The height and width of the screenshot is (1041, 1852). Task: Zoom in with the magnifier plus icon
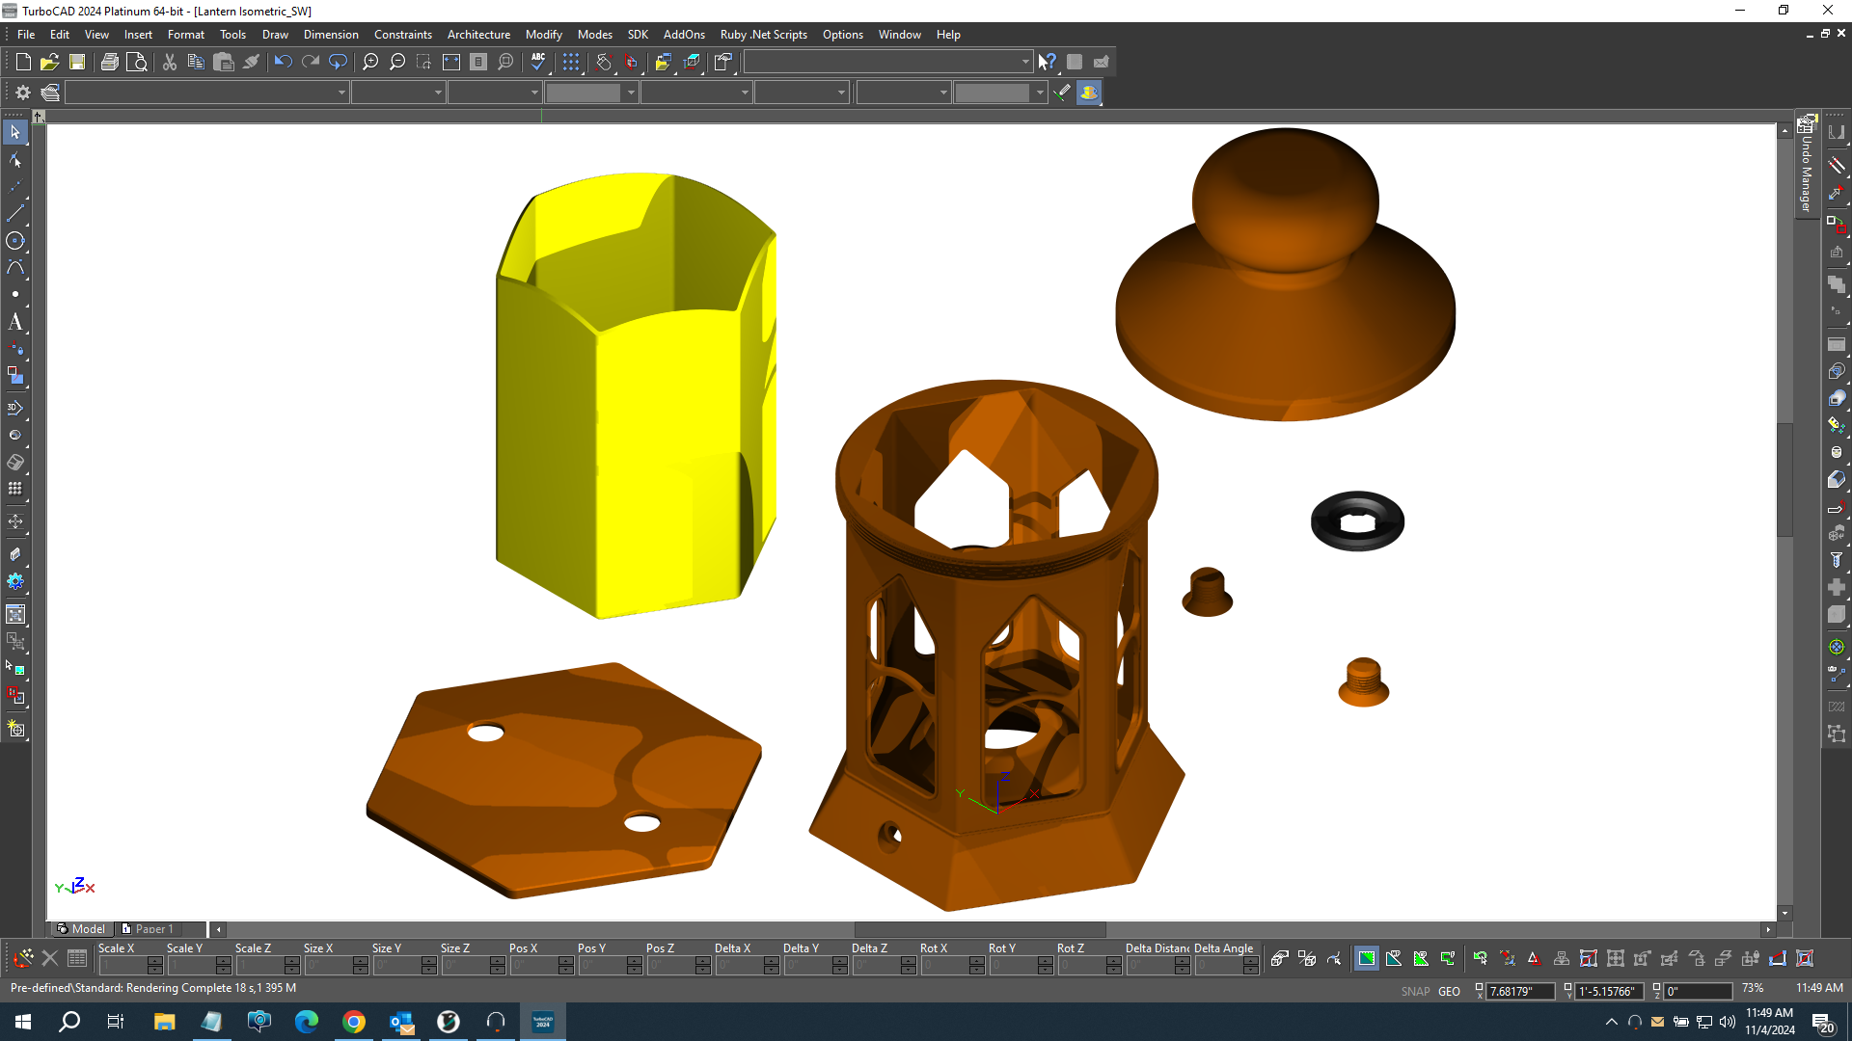370,62
